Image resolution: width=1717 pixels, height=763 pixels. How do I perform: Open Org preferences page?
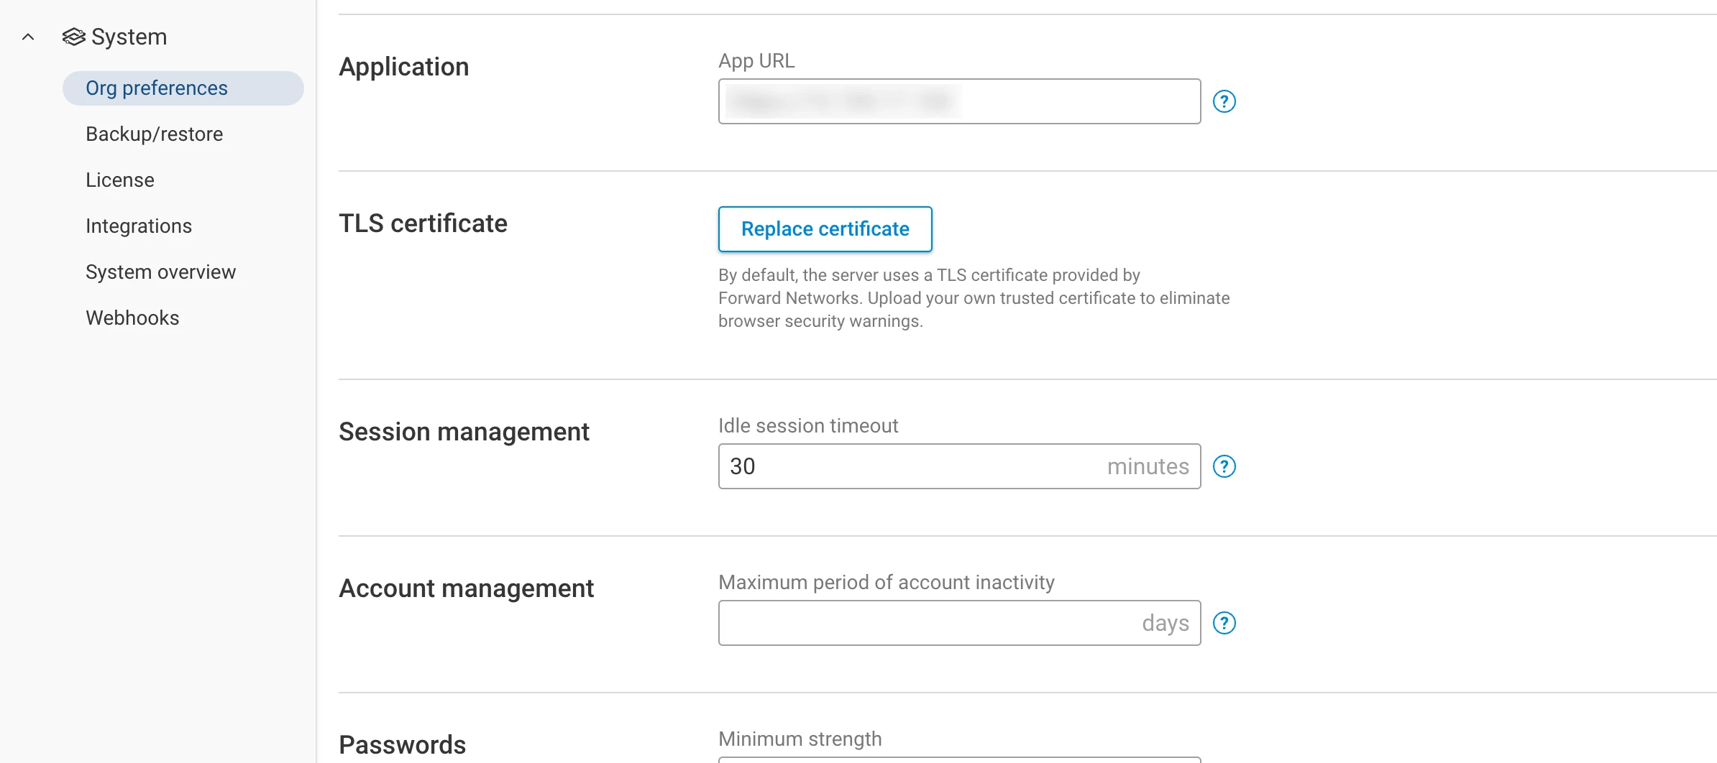point(157,88)
